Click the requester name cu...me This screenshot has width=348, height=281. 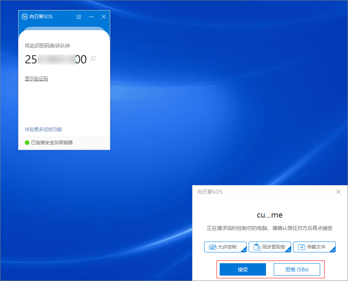(x=270, y=215)
